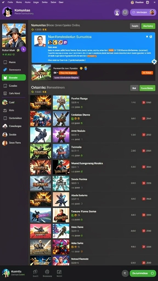Open the Eioot menu in the top bar
This screenshot has width=158, height=281.
pos(61,2)
